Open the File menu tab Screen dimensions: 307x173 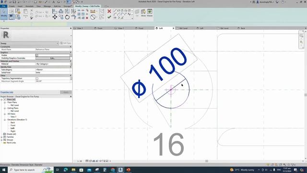[x=4, y=6]
